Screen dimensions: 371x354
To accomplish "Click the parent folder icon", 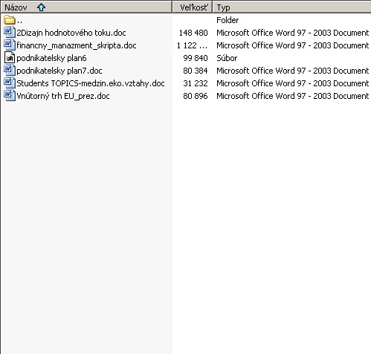I will point(10,20).
